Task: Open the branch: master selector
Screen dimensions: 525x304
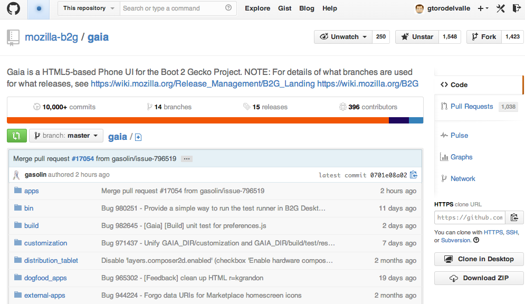Action: (x=66, y=136)
